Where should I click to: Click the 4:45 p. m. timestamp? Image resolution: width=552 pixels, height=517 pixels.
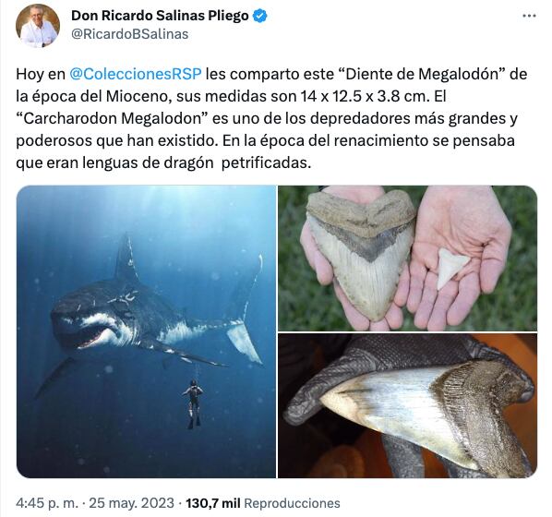[x=47, y=503]
